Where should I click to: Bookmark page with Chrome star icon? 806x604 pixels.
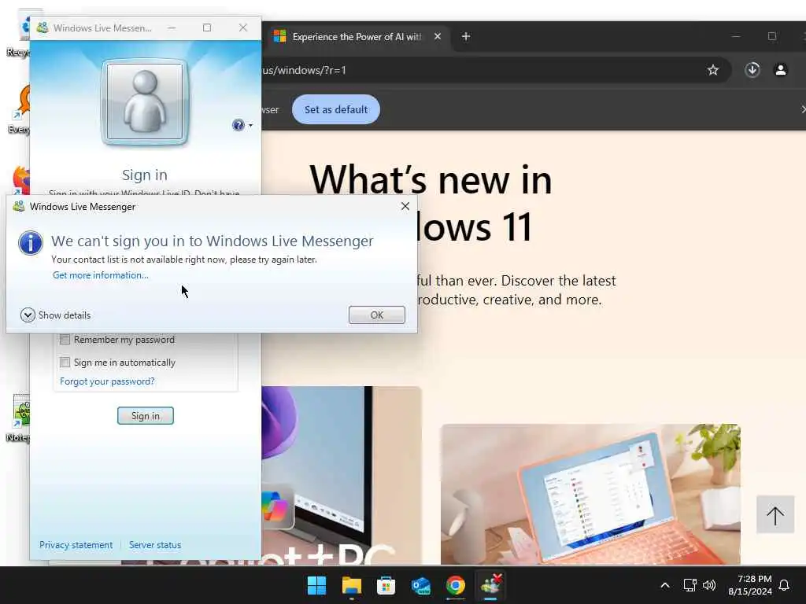click(x=713, y=70)
